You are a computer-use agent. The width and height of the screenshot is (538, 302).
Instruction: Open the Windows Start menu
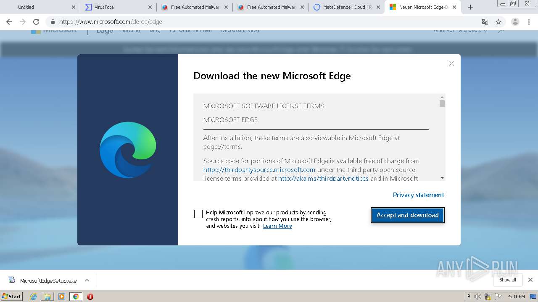(x=12, y=297)
